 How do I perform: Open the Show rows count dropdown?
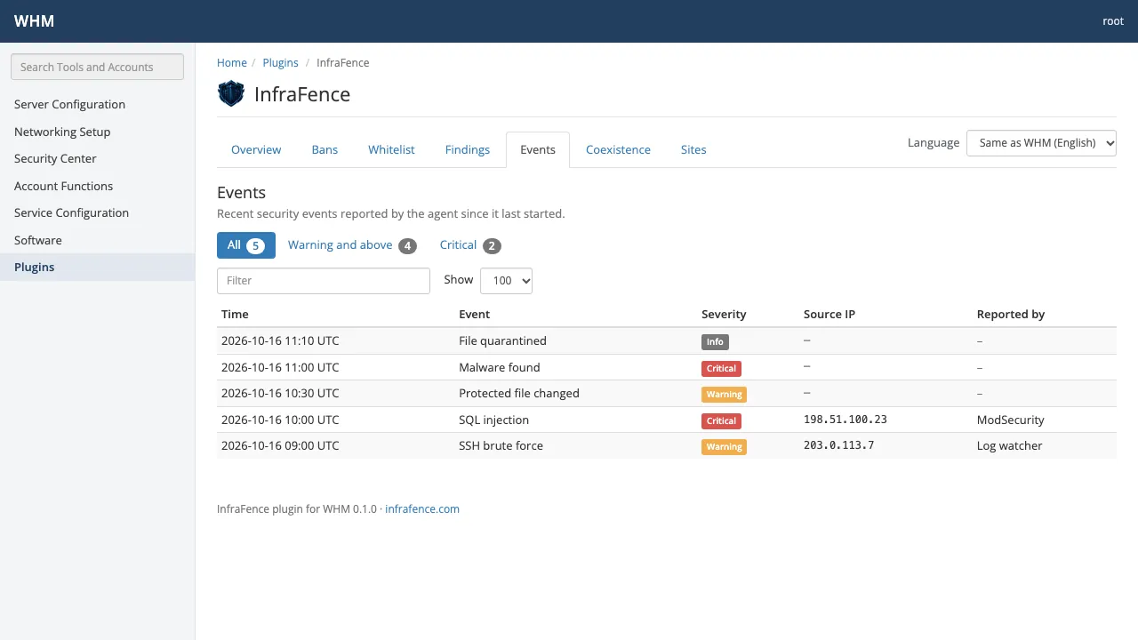[506, 281]
